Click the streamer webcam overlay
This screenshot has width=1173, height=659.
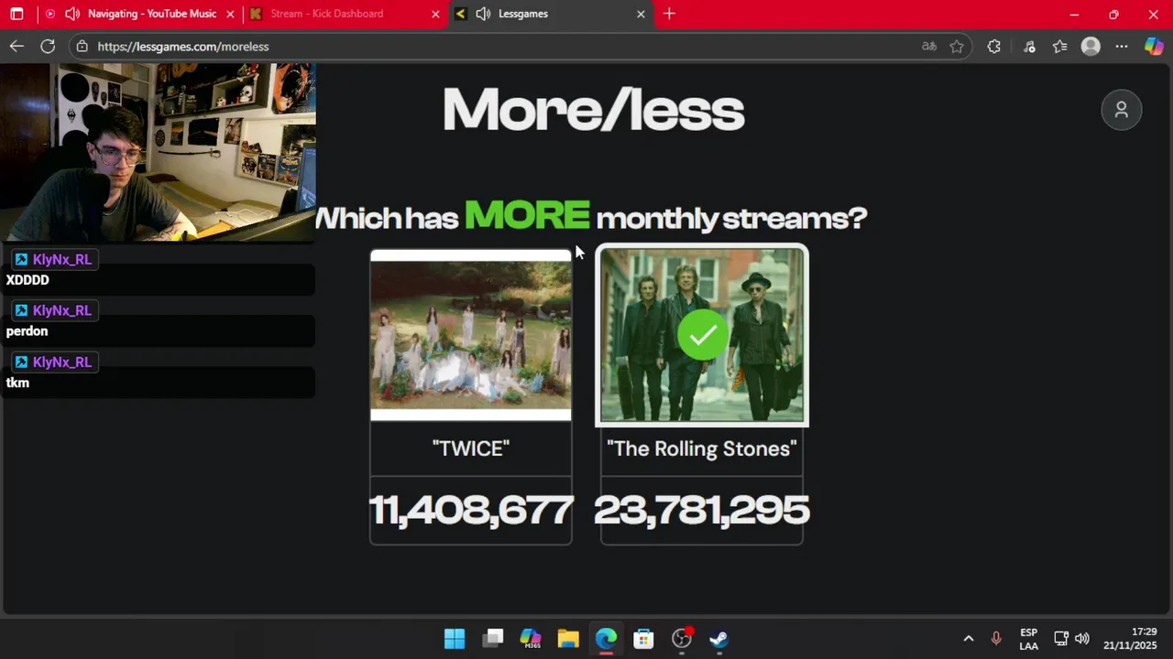click(158, 152)
